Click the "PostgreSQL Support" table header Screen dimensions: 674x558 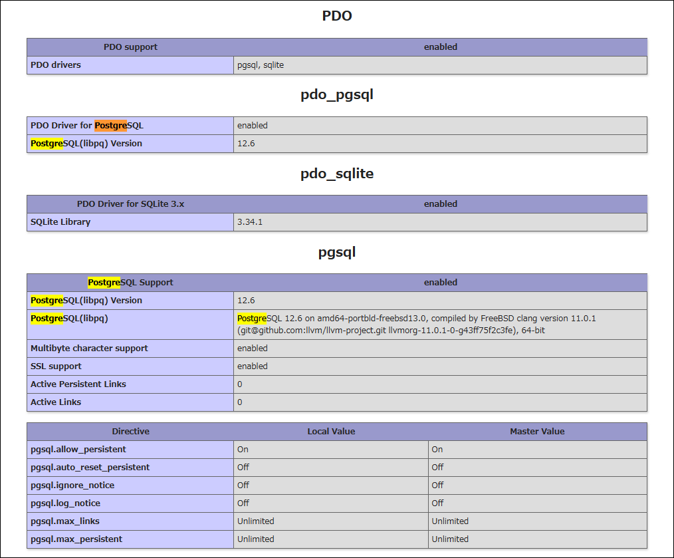130,283
